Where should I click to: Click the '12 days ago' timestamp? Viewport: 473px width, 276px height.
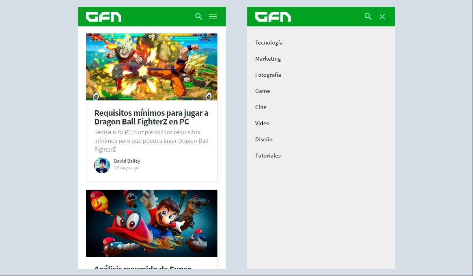point(126,168)
